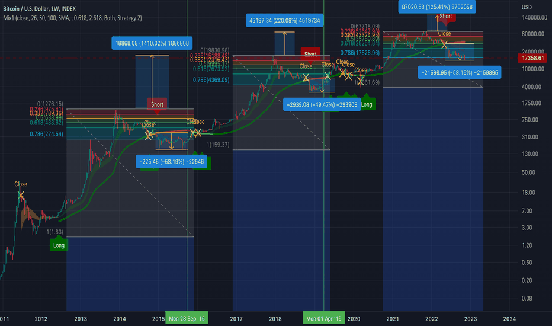Select the 0.786(4369.09) Fibonacci level label
Viewport: 552px width, 326px height.
pos(211,80)
